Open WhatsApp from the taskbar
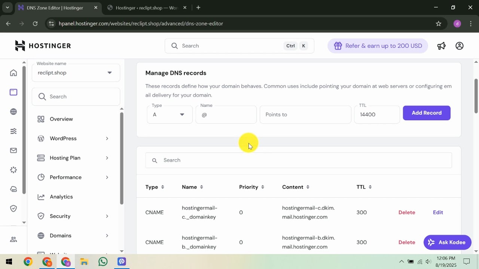This screenshot has width=479, height=269. 103,262
